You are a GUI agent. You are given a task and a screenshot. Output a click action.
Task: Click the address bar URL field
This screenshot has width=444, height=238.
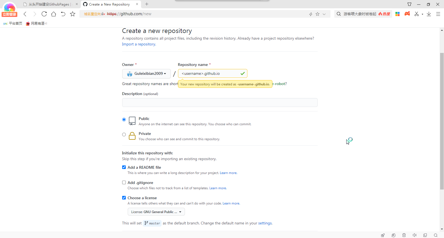205,14
